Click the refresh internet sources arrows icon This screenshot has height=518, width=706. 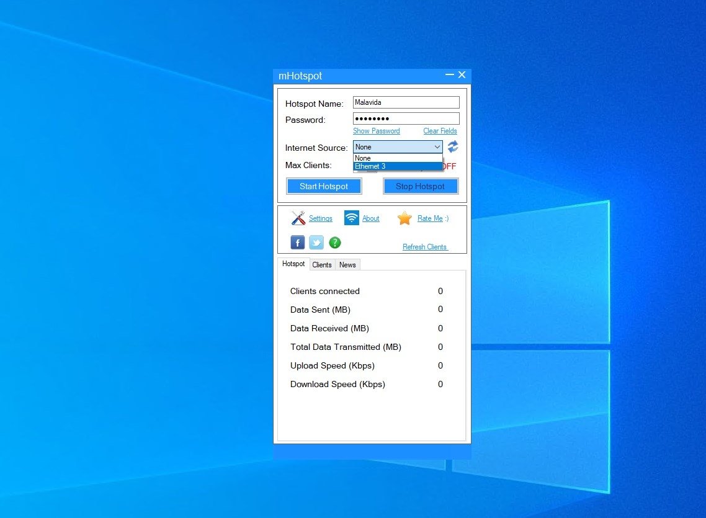453,146
